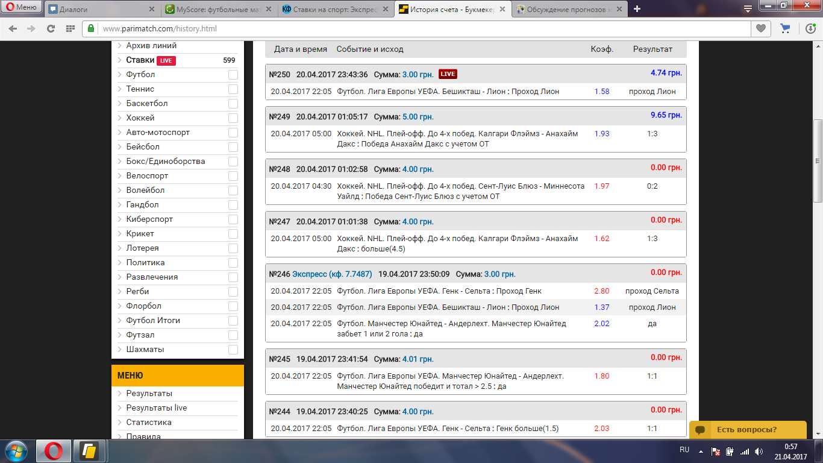This screenshot has width=823, height=463.
Task: Bookmark page with the heart icon
Action: tap(761, 28)
